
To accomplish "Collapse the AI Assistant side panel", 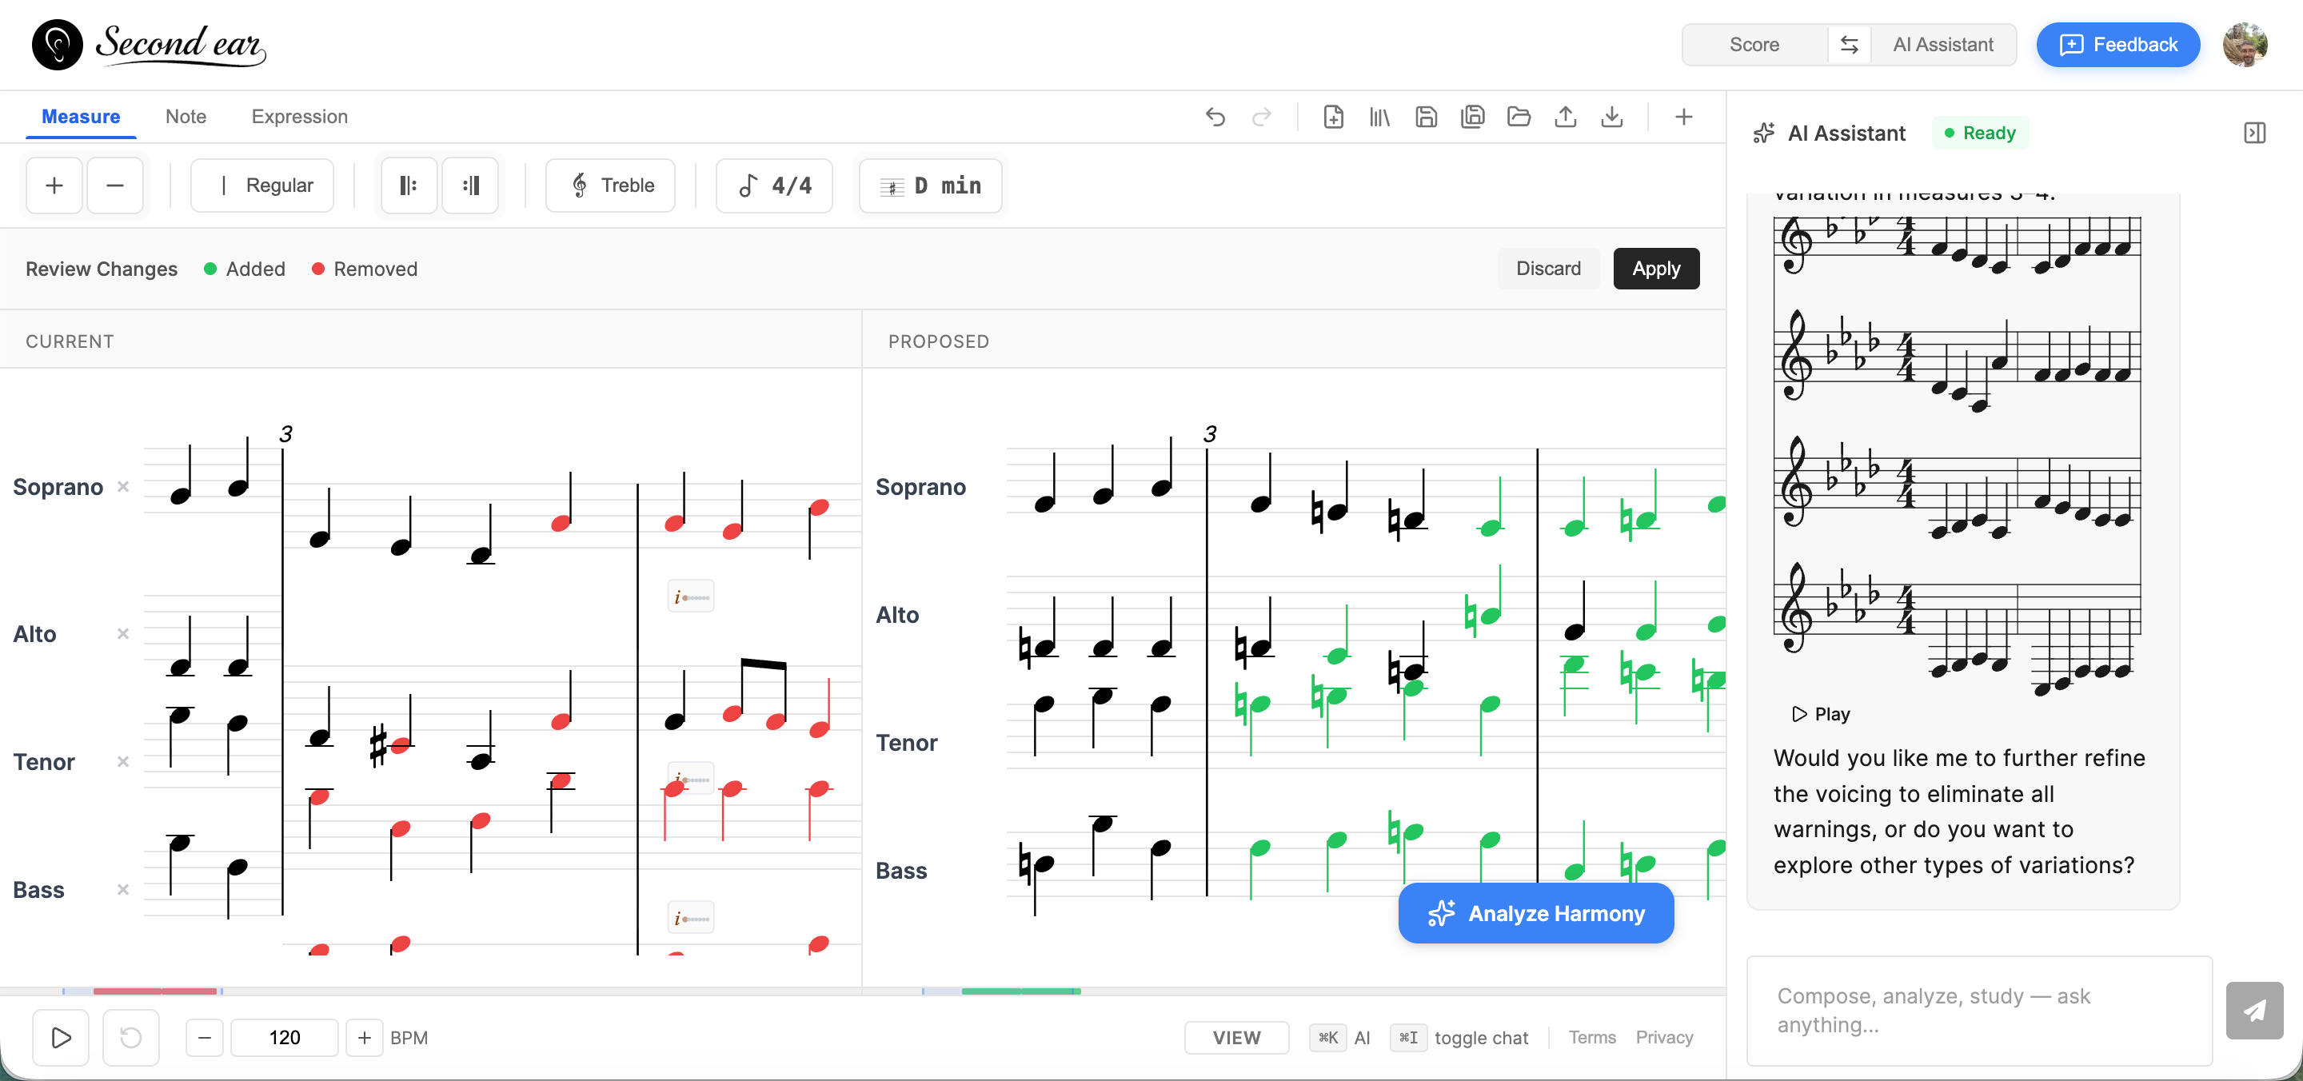I will pyautogui.click(x=2255, y=133).
